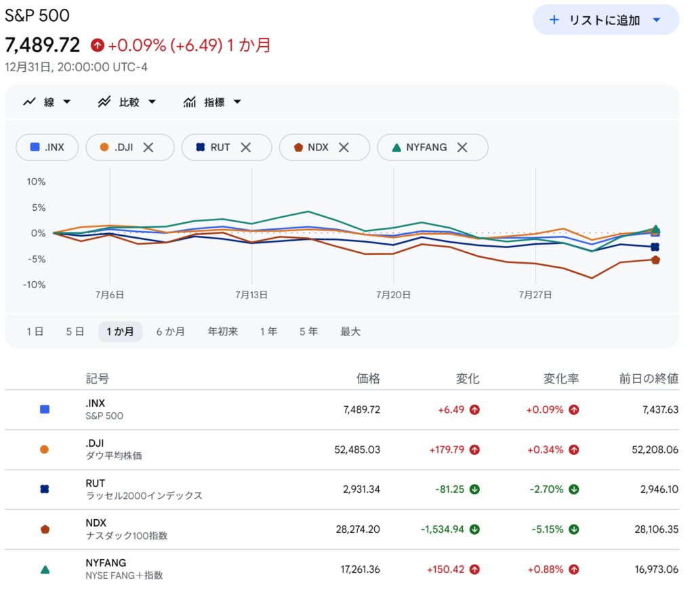Click the dark blue icon in RUT row
Screen dimensions: 694x589
click(x=45, y=489)
